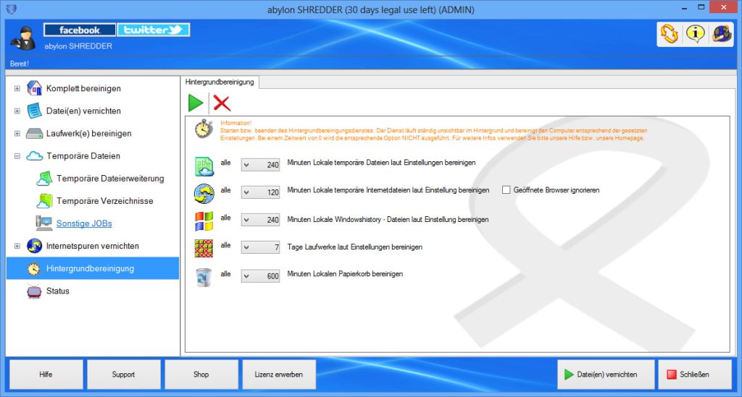Image resolution: width=742 pixels, height=397 pixels.
Task: Click the shield app icon in title bar
Action: (12, 9)
